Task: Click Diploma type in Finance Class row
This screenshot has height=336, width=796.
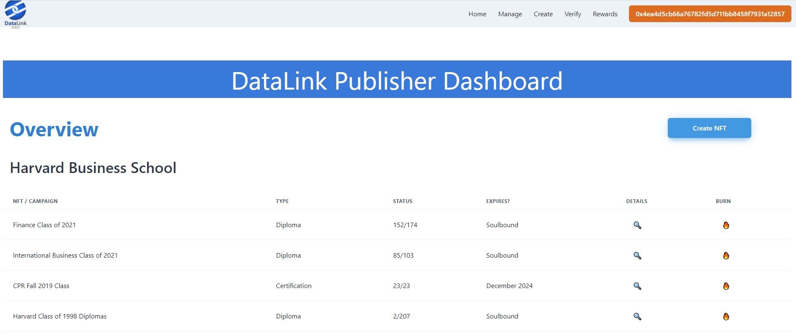Action: click(288, 225)
